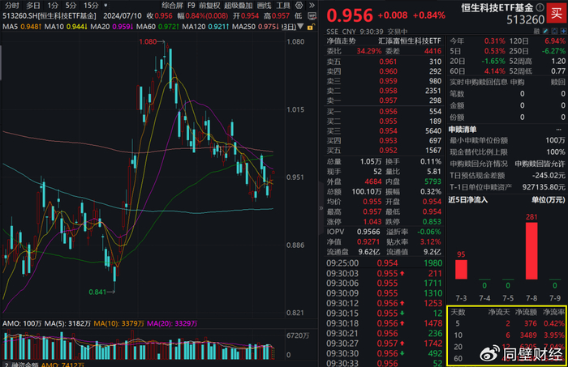The height and width of the screenshot is (367, 568).
Task: Switch to 分时 tab
Action: (x=12, y=6)
